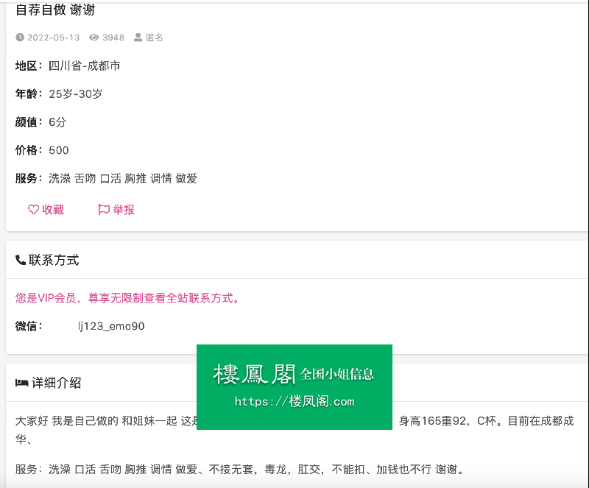Screen dimensions: 589x488
Task: Click the anonymous user avatar icon
Action: pyautogui.click(x=138, y=38)
